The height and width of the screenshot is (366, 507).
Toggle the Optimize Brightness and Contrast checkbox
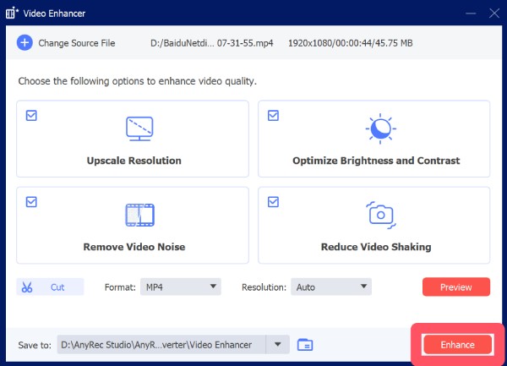point(274,116)
